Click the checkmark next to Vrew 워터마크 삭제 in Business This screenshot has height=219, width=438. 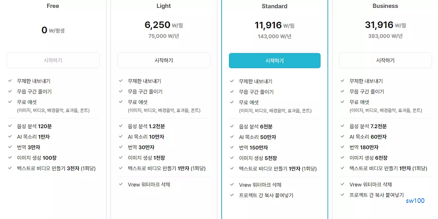click(342, 185)
